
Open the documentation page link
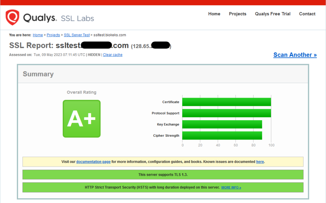click(93, 162)
